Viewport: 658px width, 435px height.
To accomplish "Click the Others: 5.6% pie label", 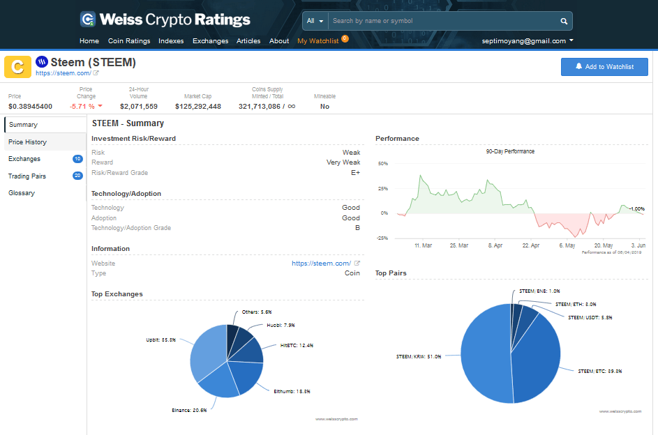I will click(257, 312).
